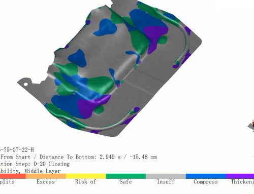Image resolution: width=254 pixels, height=194 pixels.
Task: Click the Insuff legend label
Action: pos(166,182)
